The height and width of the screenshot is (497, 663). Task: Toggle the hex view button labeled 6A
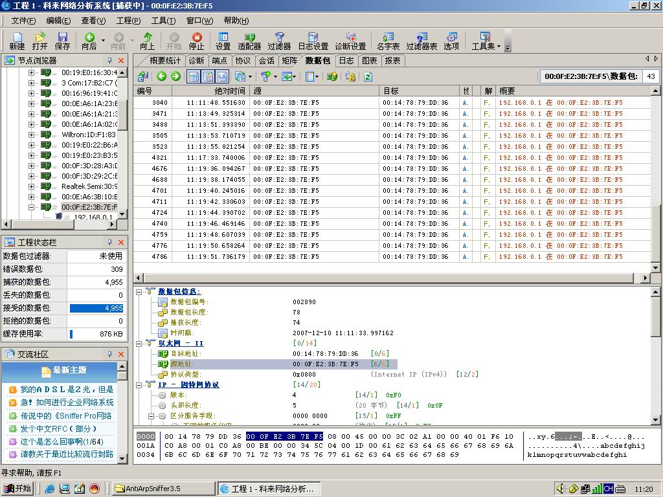(222, 76)
